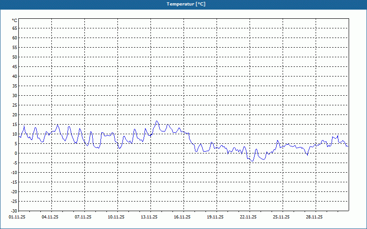The height and width of the screenshot is (229, 367).
Task: Click the highest temperature peak near 13.11.25
Action: pyautogui.click(x=156, y=121)
